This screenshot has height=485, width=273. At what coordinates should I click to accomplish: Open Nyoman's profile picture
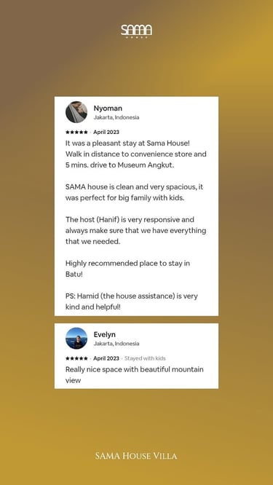76,112
